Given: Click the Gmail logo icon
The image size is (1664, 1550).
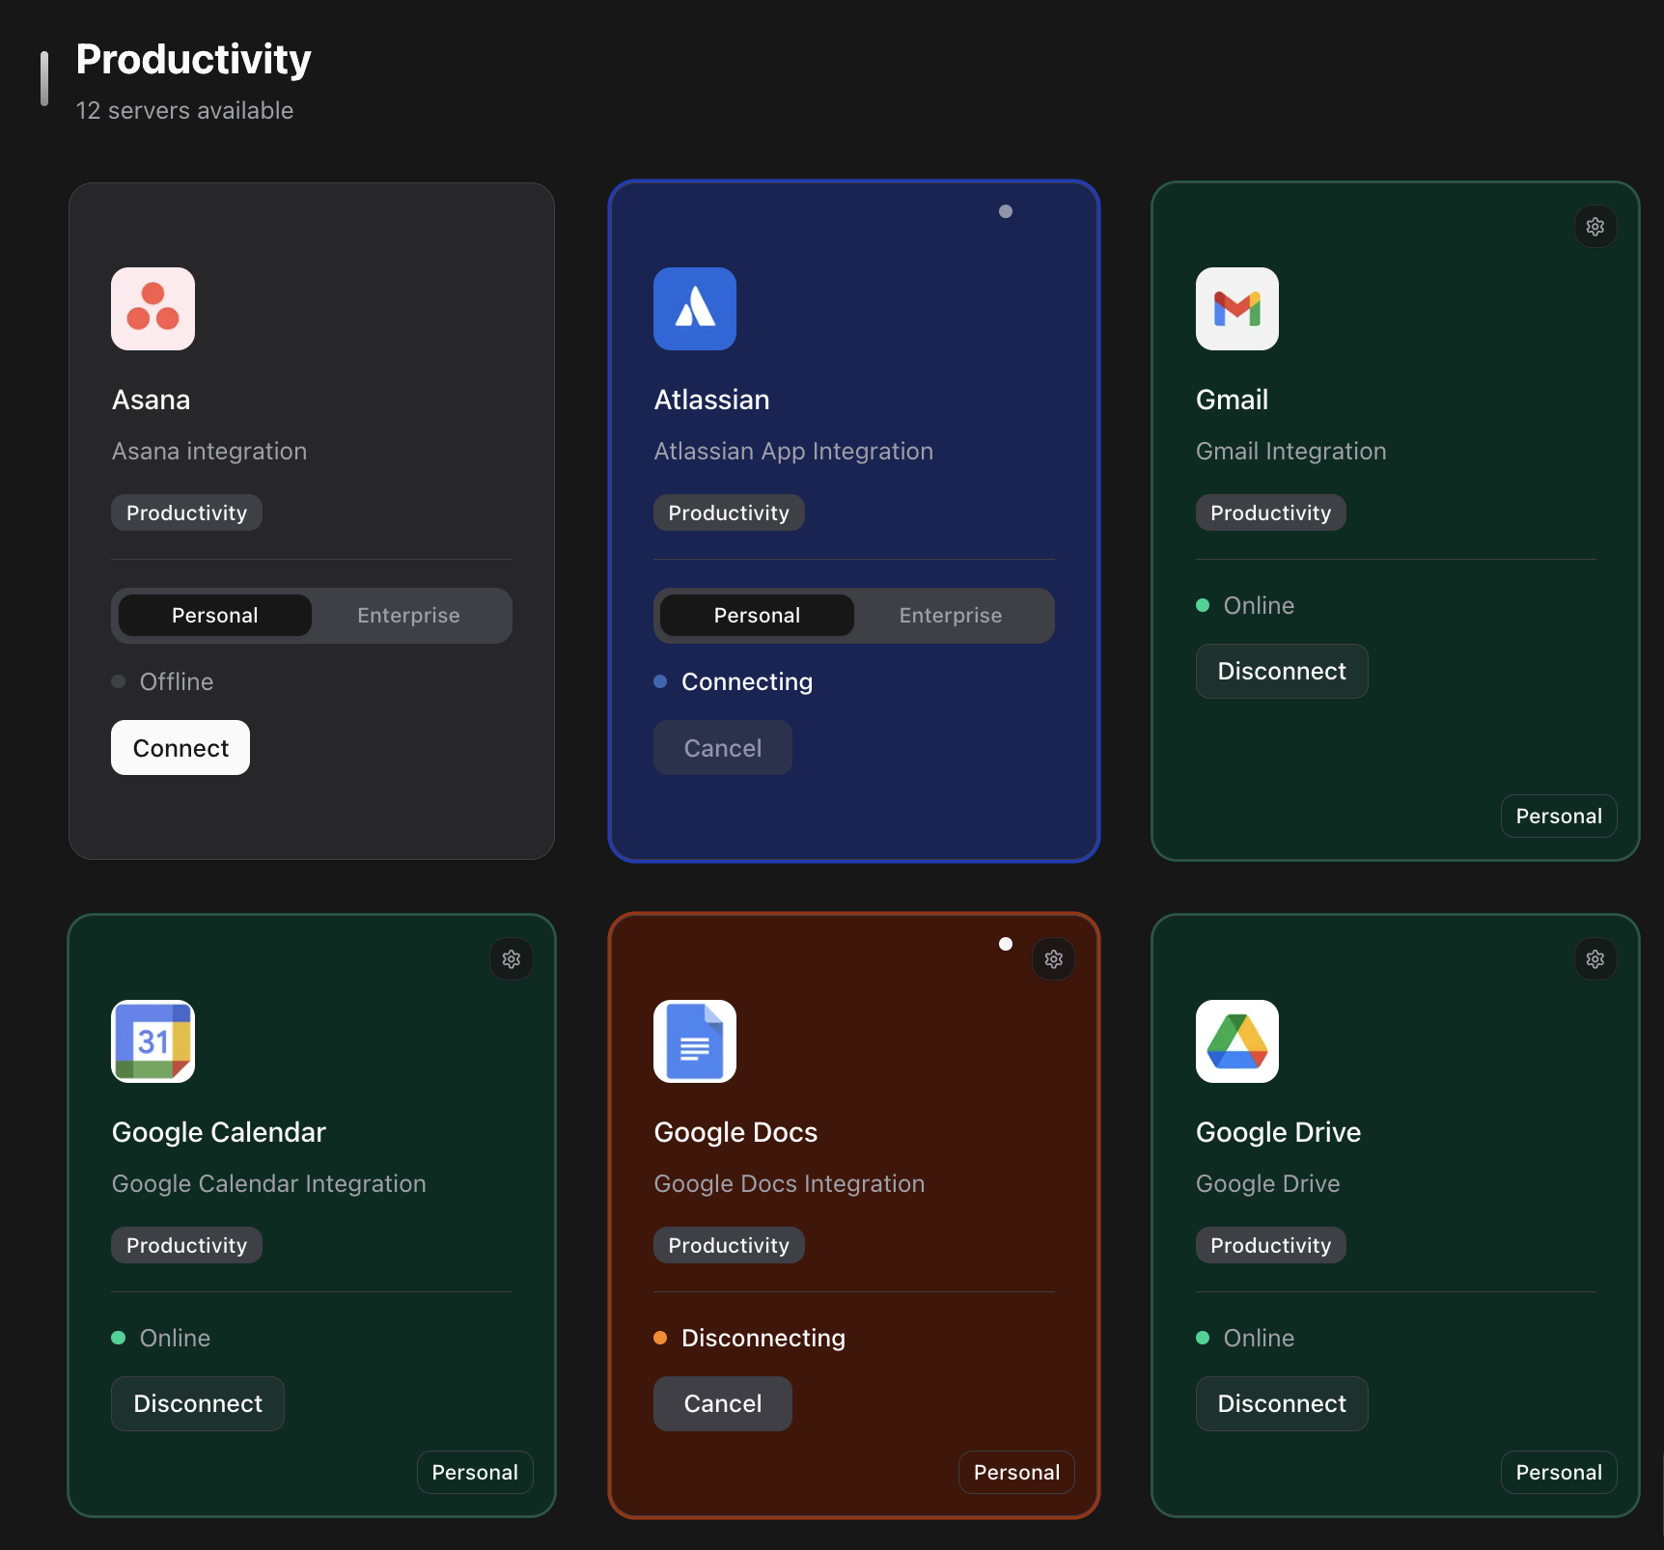Looking at the screenshot, I should click(1237, 309).
